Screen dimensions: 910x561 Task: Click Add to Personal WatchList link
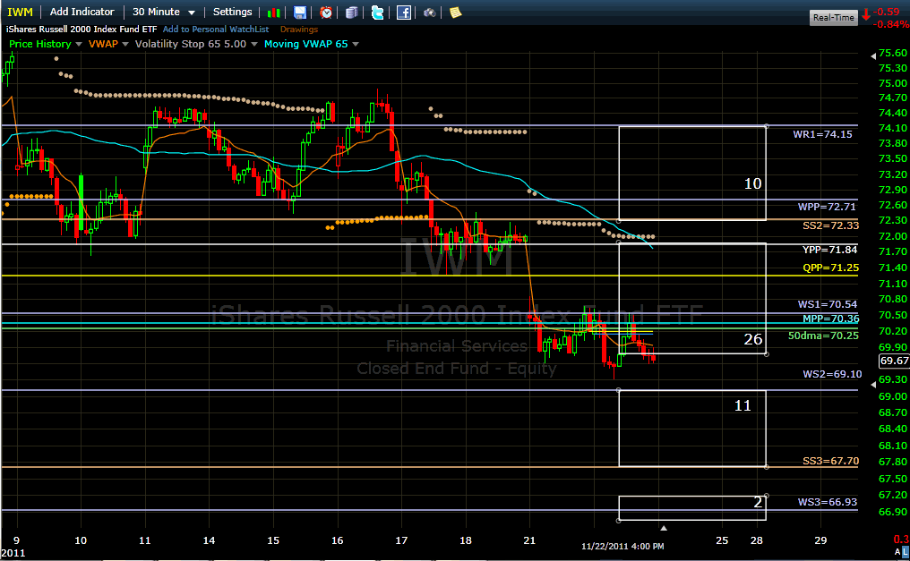click(x=216, y=29)
